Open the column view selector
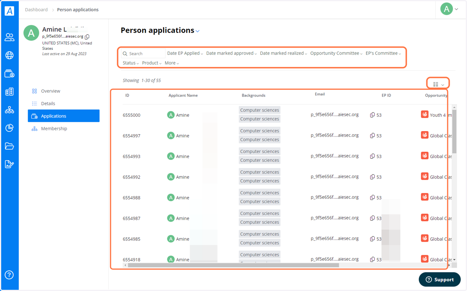This screenshot has height=291, width=467. click(438, 84)
